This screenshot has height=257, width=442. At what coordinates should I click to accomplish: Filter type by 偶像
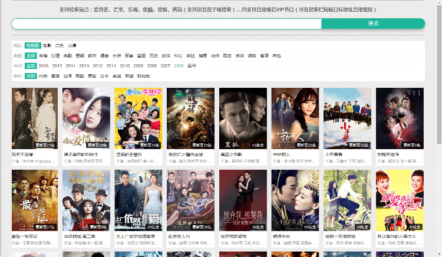coord(104,56)
